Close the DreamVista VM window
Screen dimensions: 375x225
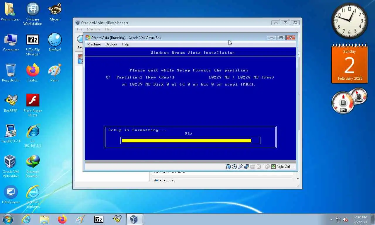point(291,37)
